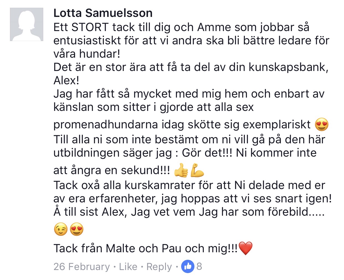Image resolution: width=344 pixels, height=280 pixels.
Task: Click the flexed biceps emoji
Action: 197,170
